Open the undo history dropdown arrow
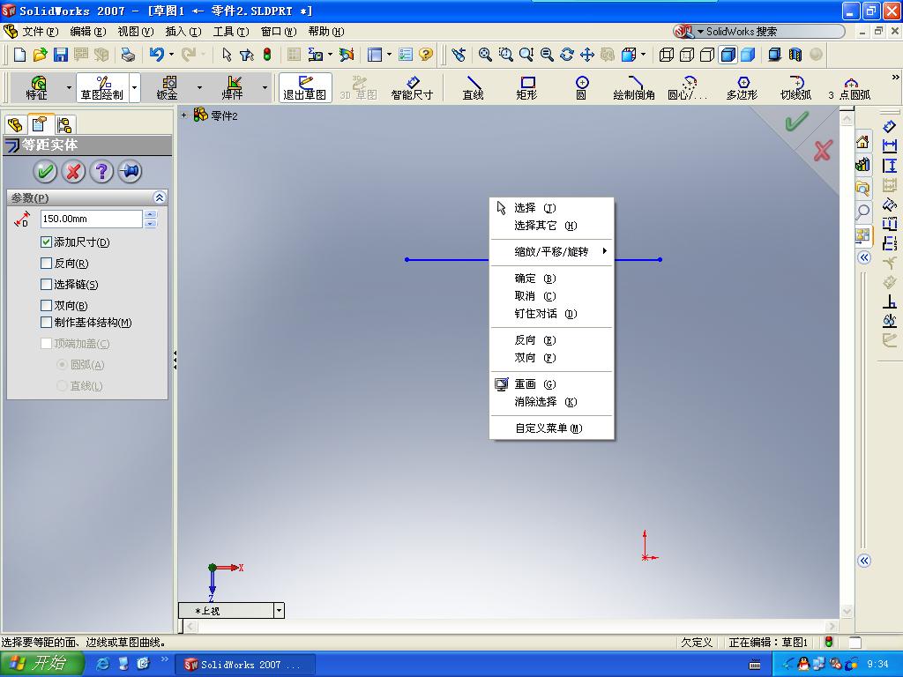 pos(172,55)
